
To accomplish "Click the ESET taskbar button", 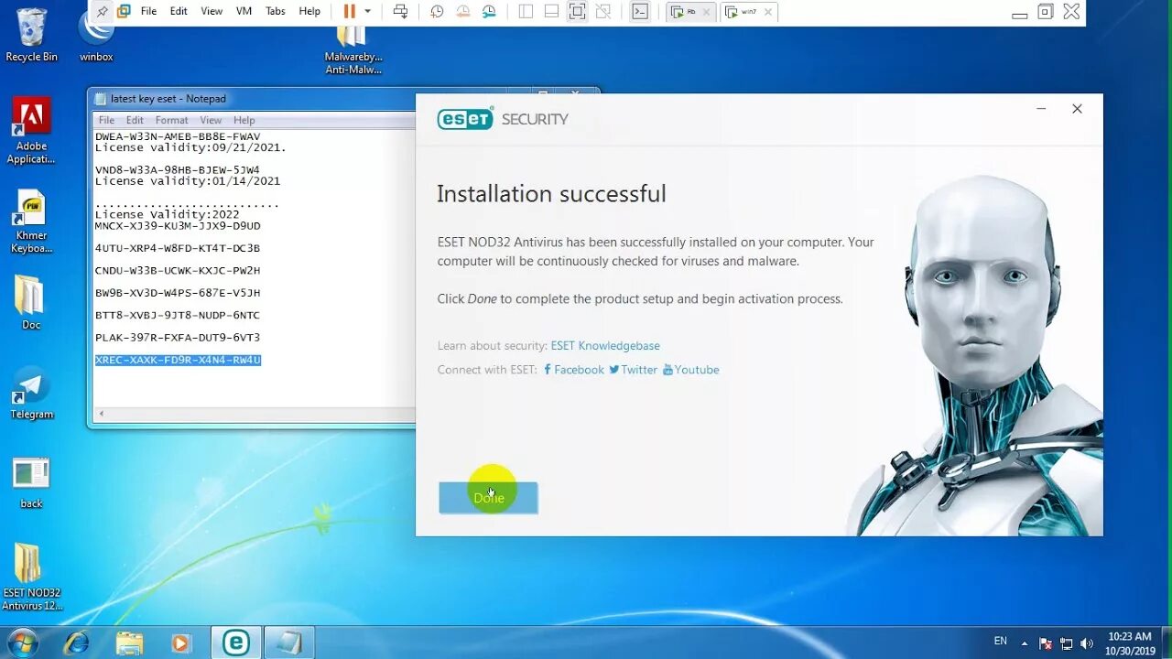I will 236,643.
